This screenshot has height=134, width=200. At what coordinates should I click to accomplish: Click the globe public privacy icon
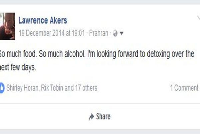click(x=114, y=33)
